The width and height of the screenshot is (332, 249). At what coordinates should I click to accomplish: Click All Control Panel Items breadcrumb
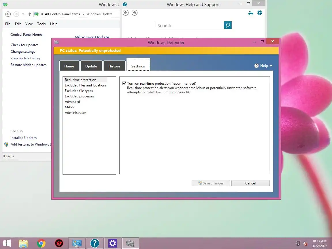point(62,14)
